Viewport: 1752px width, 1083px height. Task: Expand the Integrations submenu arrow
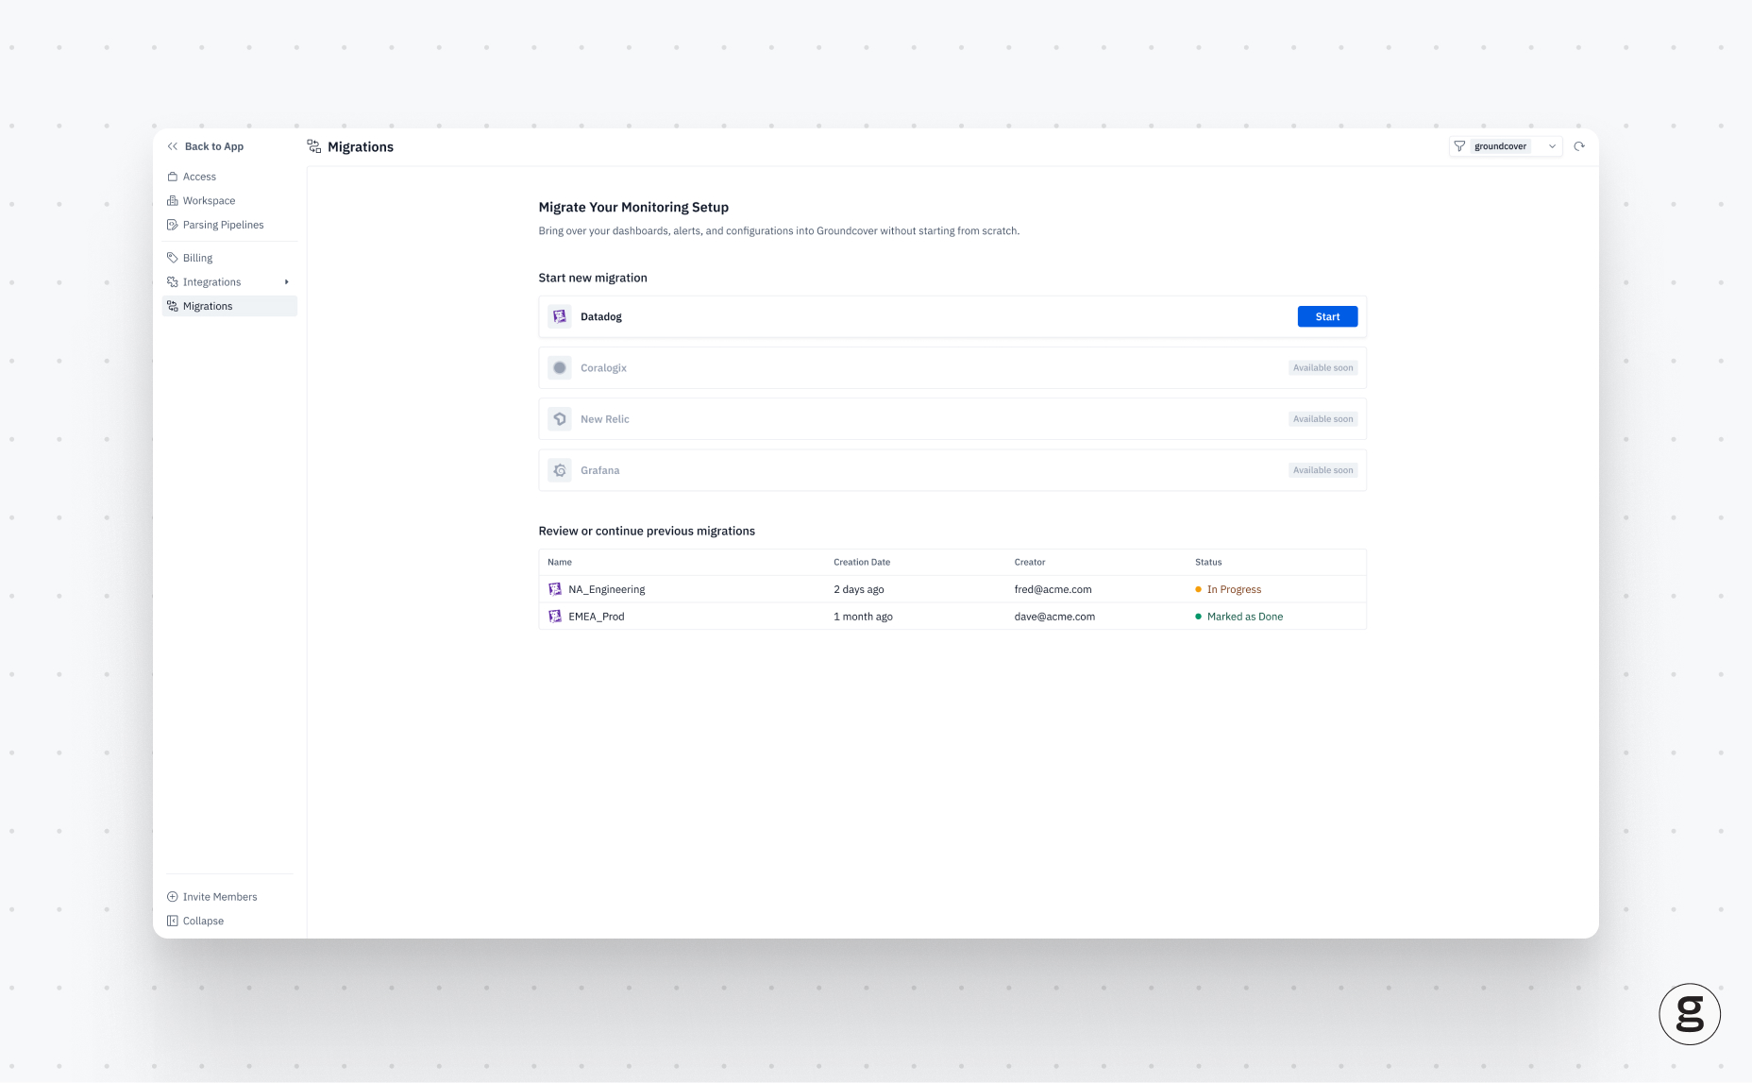coord(287,282)
